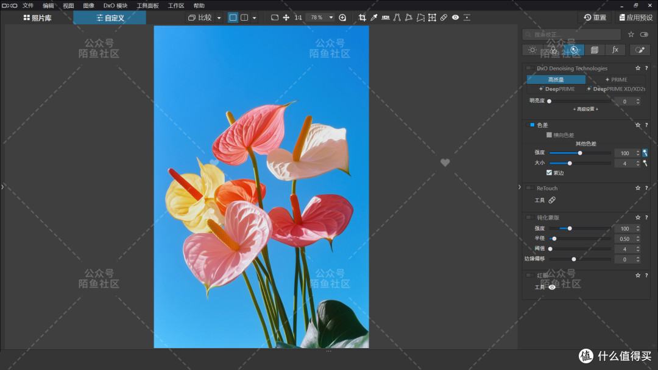Click the 重置 reset button
This screenshot has height=370, width=658.
pos(595,18)
